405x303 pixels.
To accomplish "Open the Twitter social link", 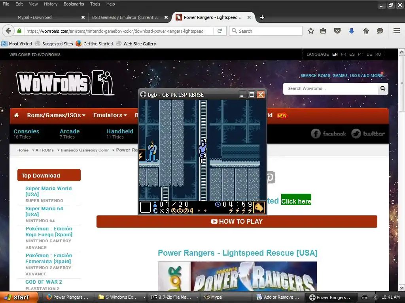I will click(368, 133).
